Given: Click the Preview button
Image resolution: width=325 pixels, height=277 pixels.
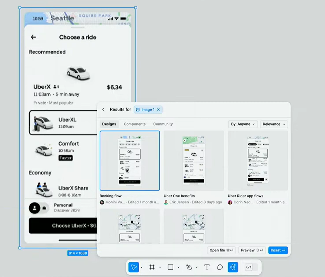Looking at the screenshot, I should coord(252,250).
